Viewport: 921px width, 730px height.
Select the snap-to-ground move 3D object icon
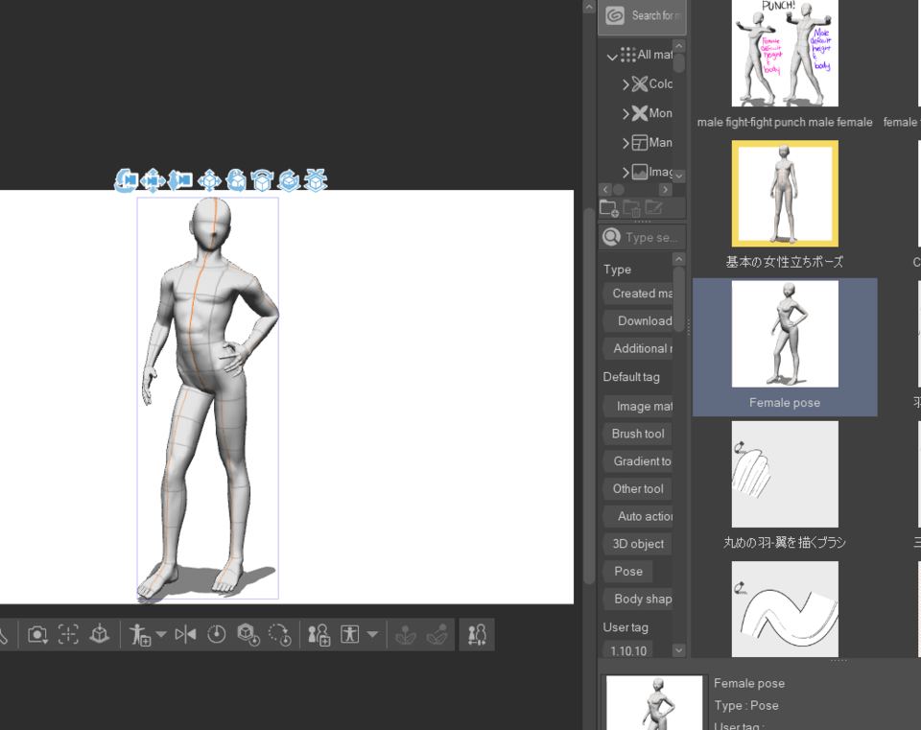click(x=316, y=180)
